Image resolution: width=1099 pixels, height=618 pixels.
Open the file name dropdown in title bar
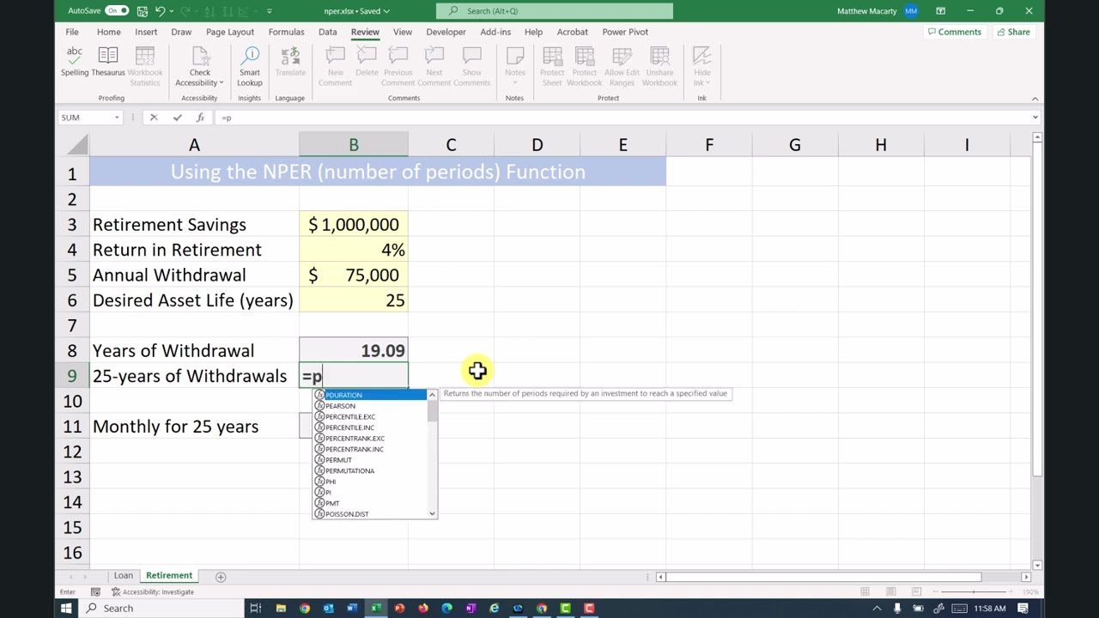(386, 11)
